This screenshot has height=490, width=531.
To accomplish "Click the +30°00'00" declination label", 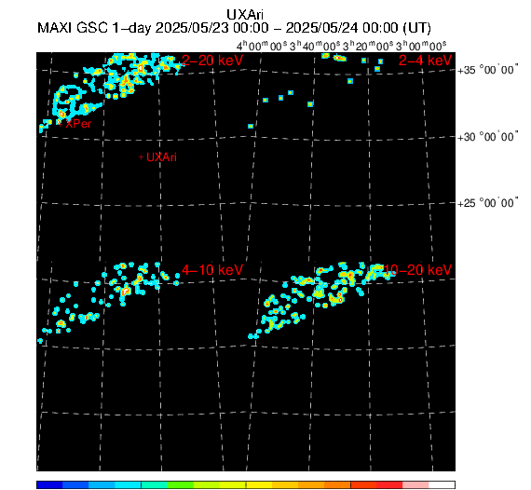I will 487,137.
